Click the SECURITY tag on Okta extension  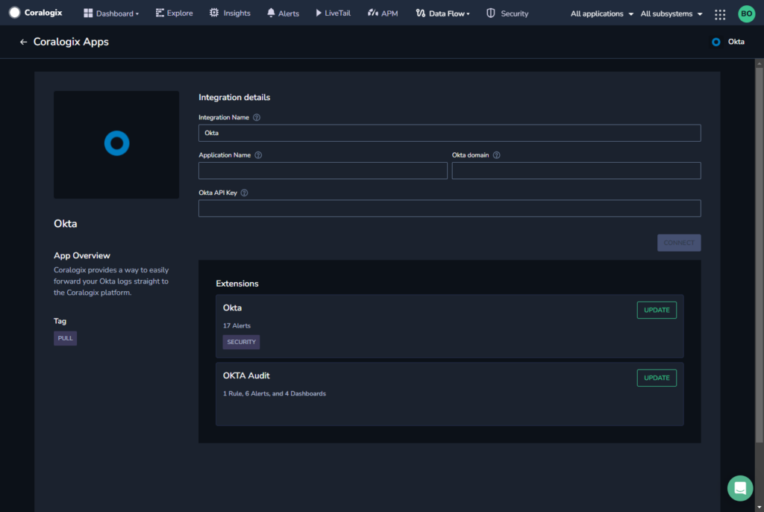(241, 342)
